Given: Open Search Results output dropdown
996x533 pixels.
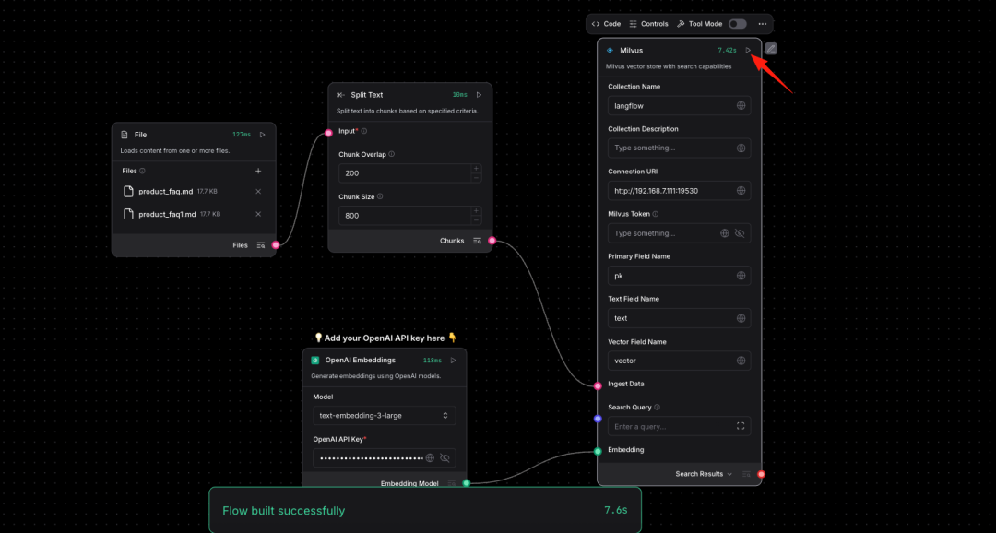Looking at the screenshot, I should click(x=704, y=474).
